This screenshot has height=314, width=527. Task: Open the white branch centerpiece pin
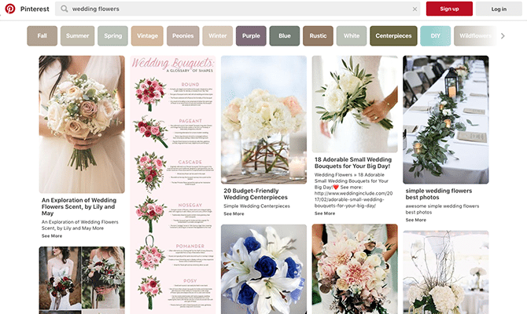(446, 272)
